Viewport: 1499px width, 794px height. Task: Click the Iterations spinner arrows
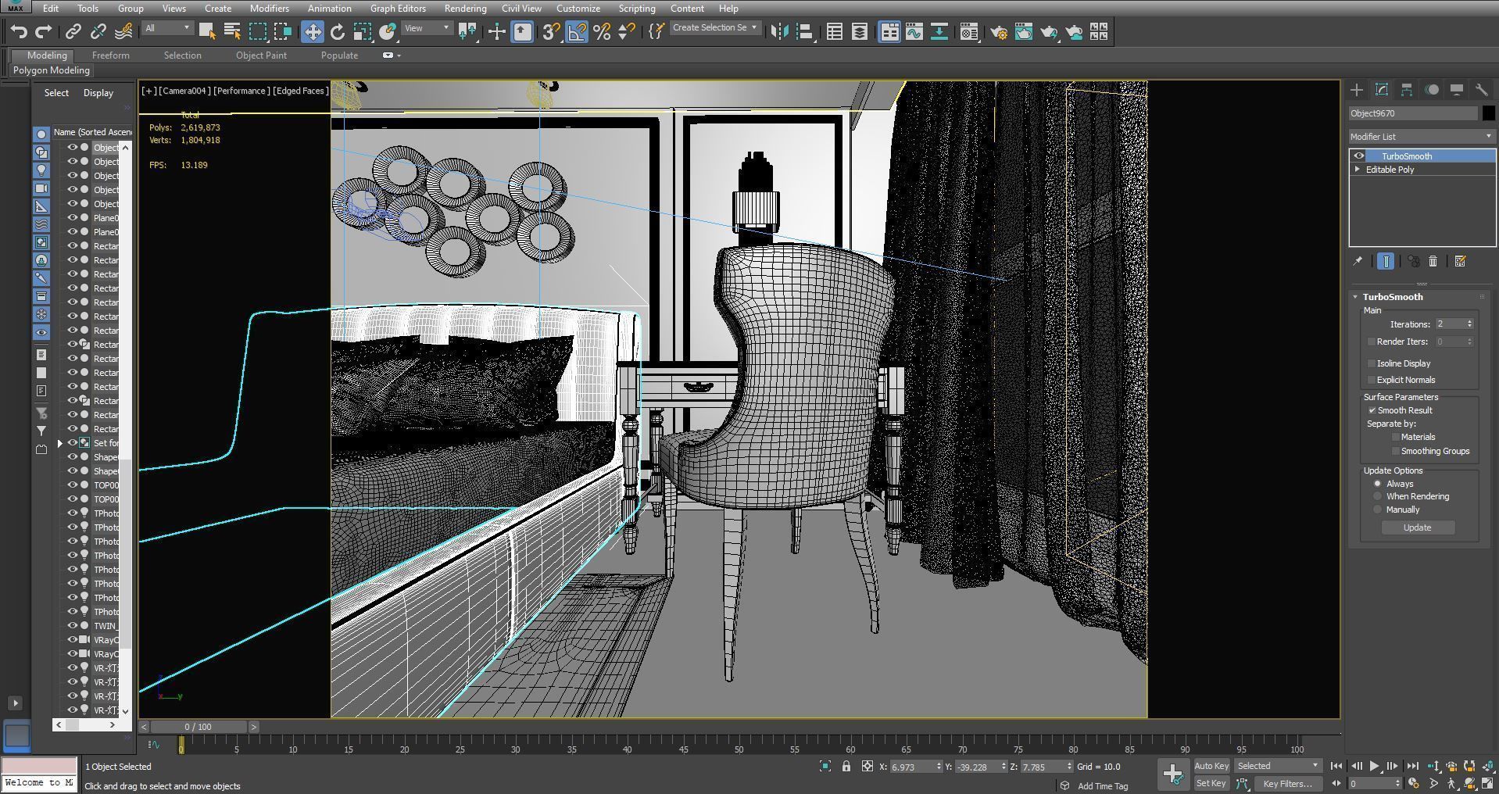[1469, 324]
